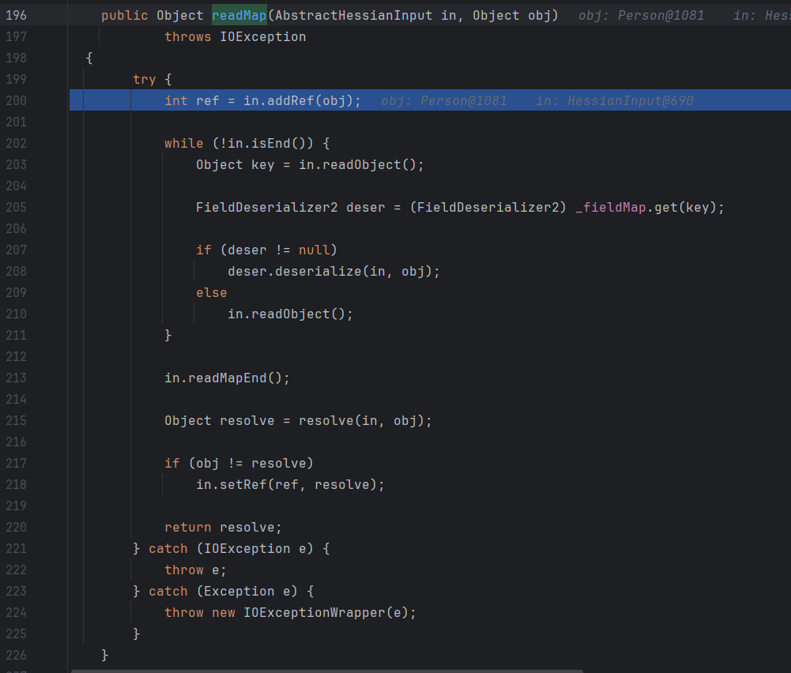Toggle breakpoint on line 220 gutter
This screenshot has height=673, width=791.
click(16, 527)
